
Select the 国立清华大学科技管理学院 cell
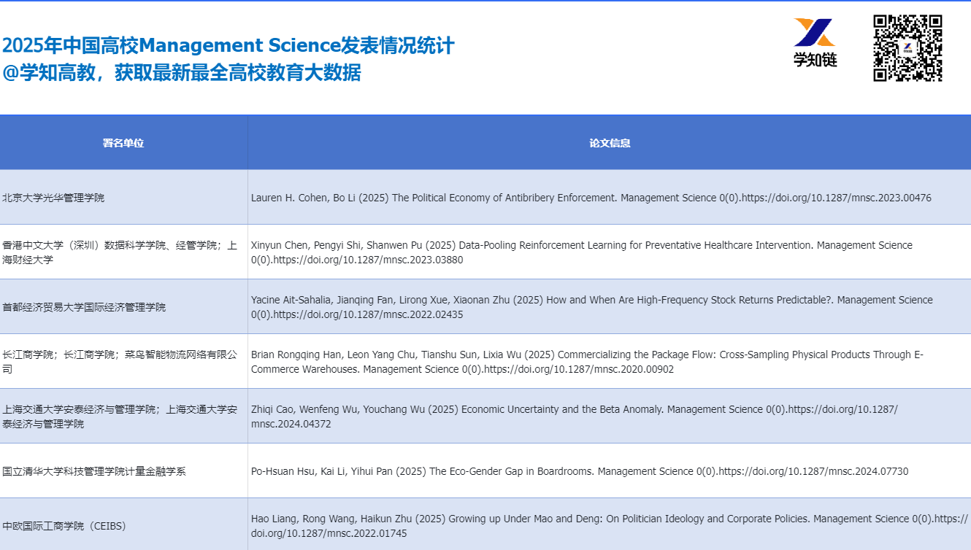click(x=94, y=471)
